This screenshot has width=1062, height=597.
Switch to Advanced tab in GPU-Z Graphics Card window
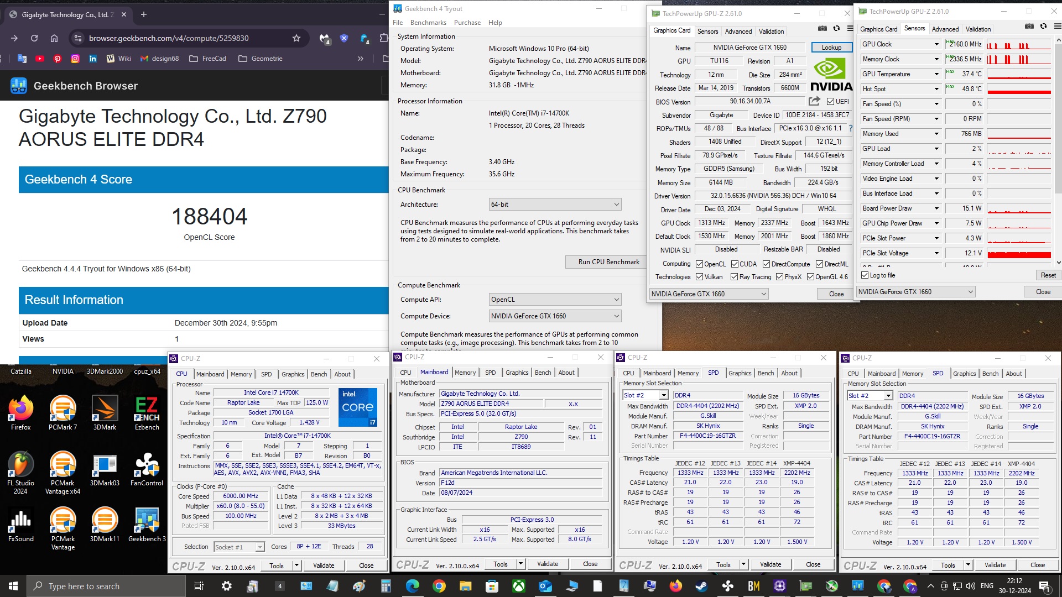[738, 32]
